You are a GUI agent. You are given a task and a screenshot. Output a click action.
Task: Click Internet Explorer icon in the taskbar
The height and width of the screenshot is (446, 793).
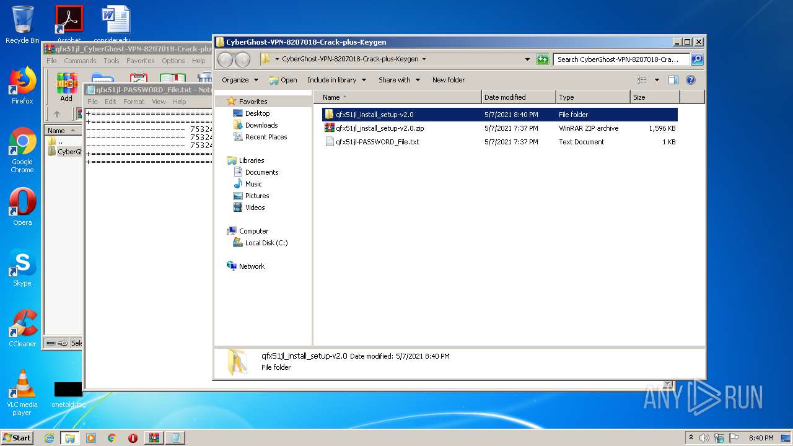pos(49,438)
